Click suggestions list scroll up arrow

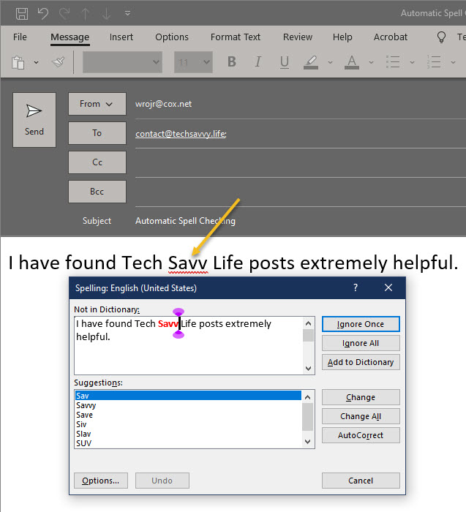pos(308,397)
